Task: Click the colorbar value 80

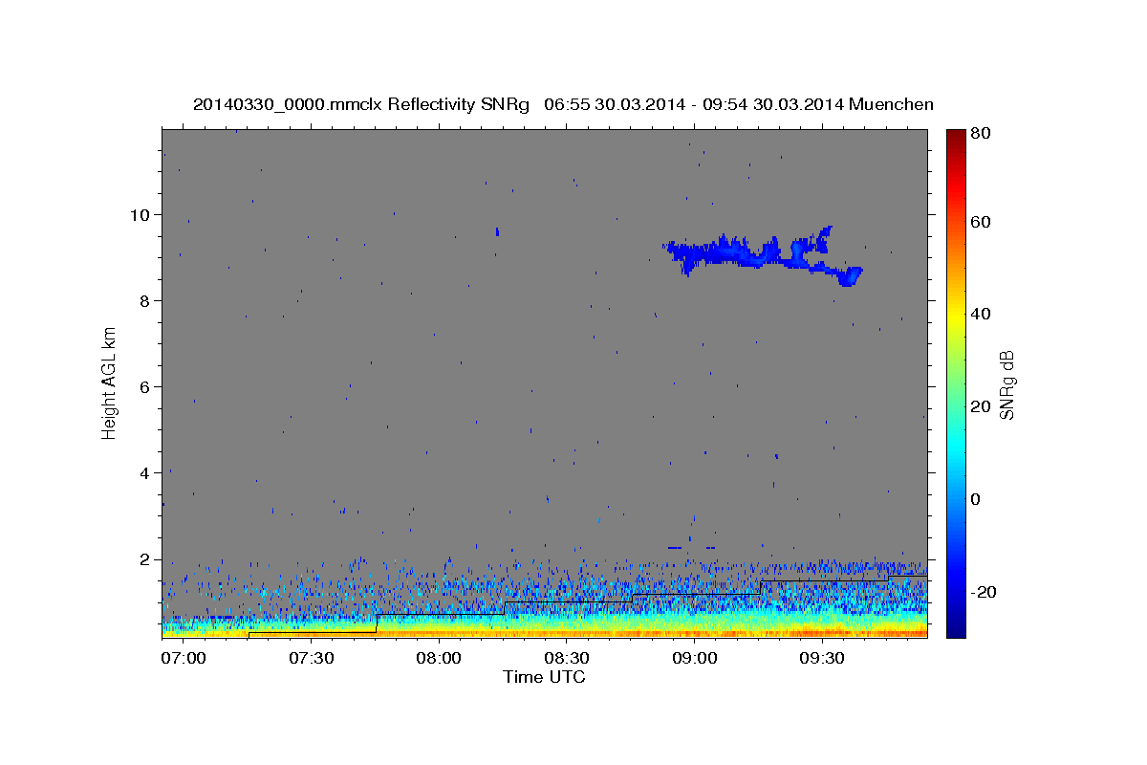Action: tap(980, 133)
